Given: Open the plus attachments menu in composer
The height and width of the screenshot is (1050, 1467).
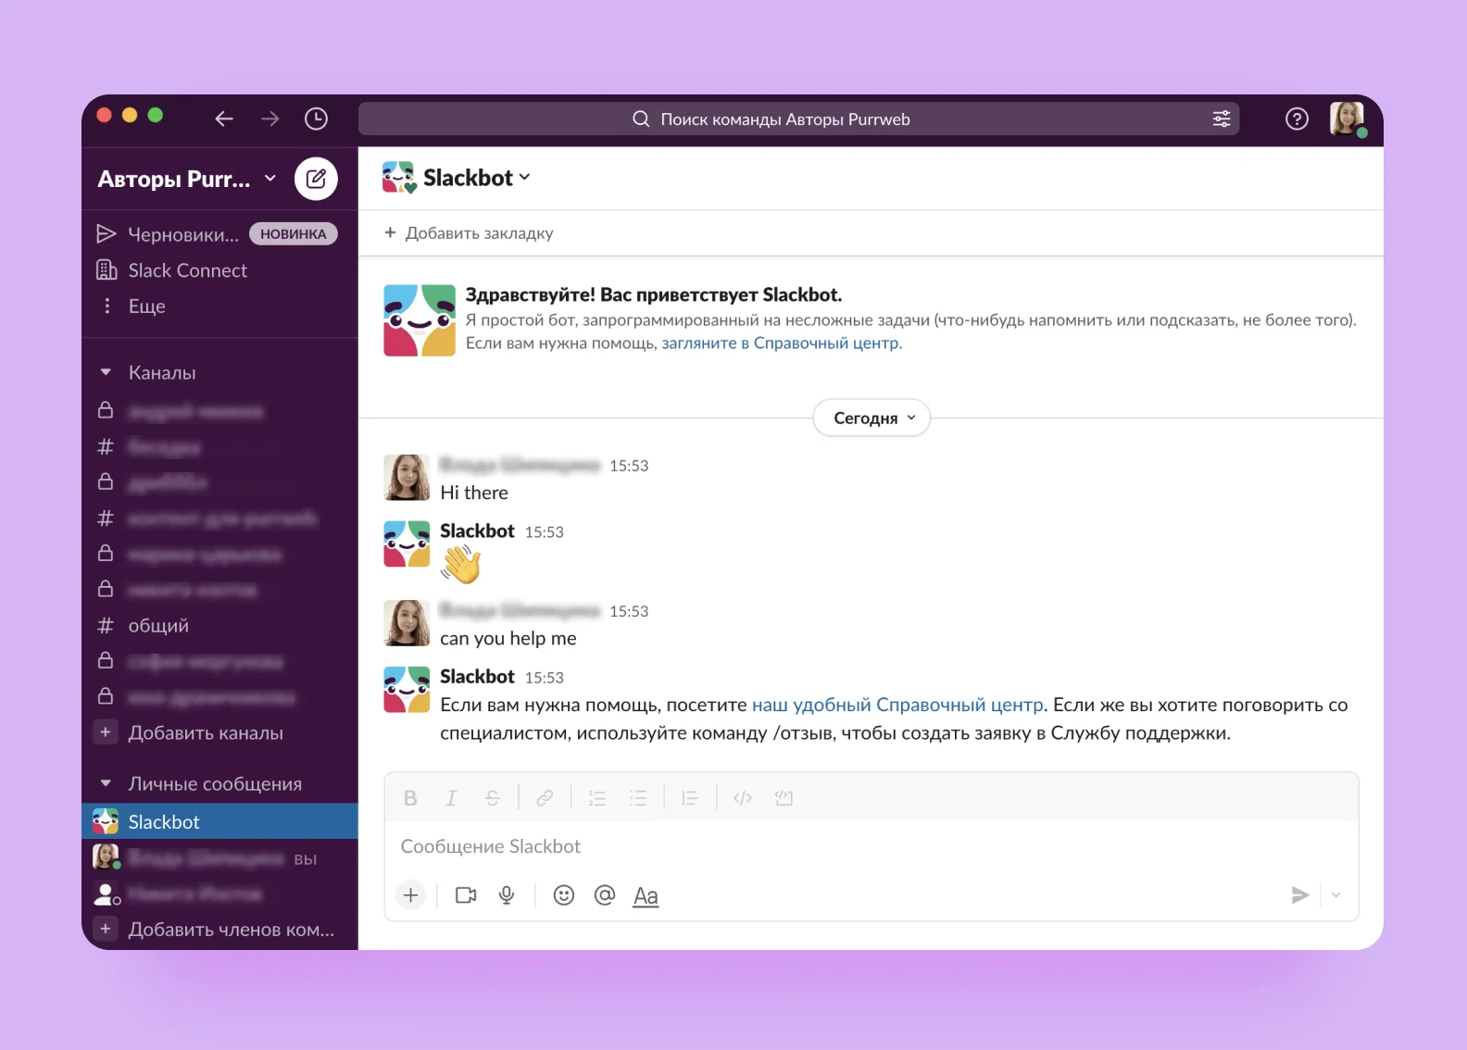Looking at the screenshot, I should (x=410, y=895).
